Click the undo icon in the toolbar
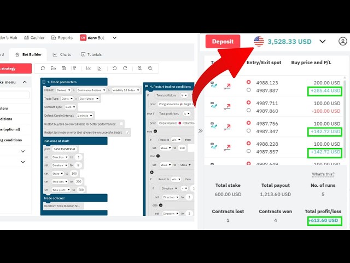 [x=114, y=68]
